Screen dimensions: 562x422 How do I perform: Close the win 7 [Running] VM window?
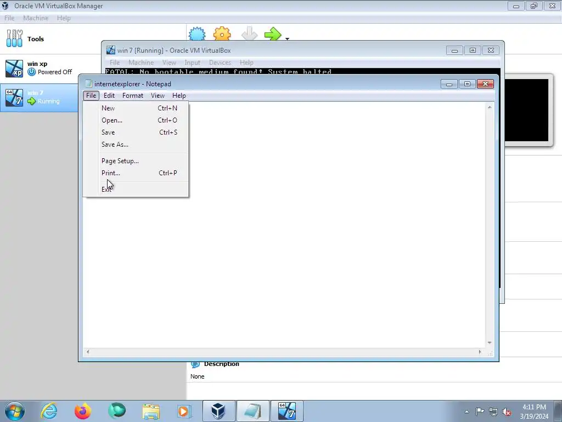pos(491,51)
